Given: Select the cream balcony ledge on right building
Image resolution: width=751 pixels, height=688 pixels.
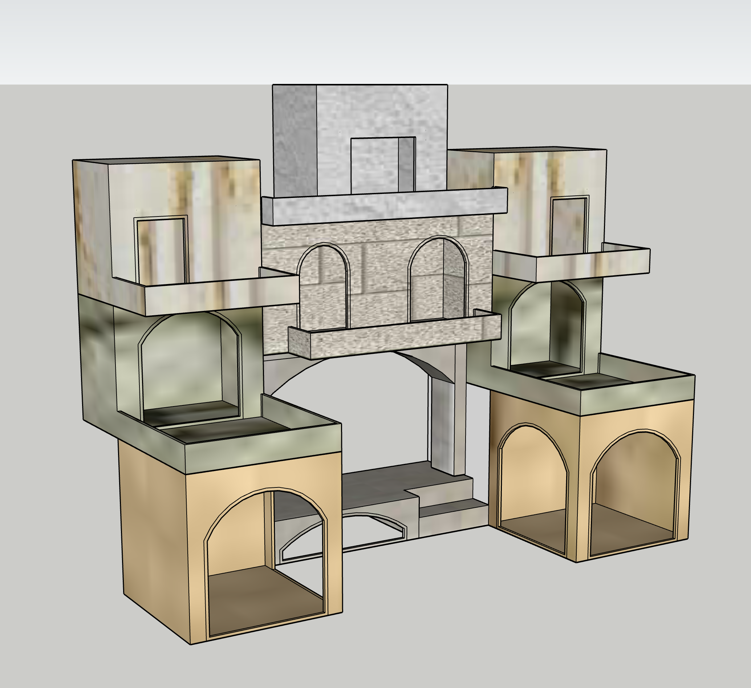Looking at the screenshot, I should click(x=592, y=266).
